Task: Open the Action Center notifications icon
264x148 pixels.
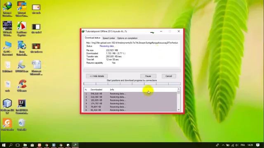Action: click(x=258, y=145)
